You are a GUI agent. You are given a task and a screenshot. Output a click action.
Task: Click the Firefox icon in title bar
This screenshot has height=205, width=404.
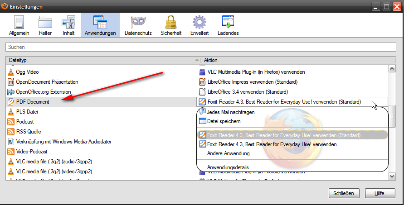click(5, 6)
